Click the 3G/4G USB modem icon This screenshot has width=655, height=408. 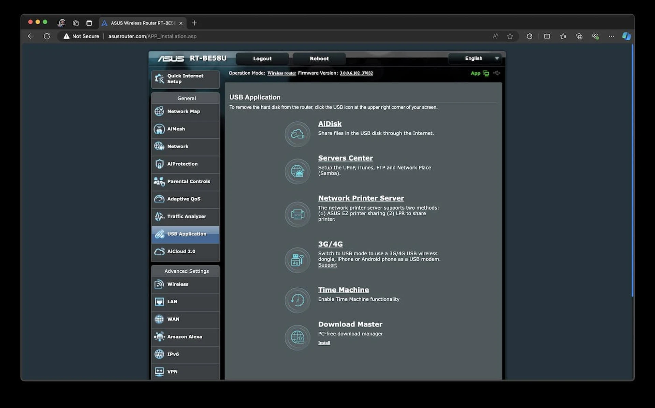pos(297,260)
